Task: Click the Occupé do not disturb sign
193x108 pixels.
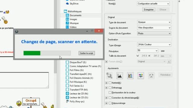Action: pyautogui.click(x=31, y=102)
